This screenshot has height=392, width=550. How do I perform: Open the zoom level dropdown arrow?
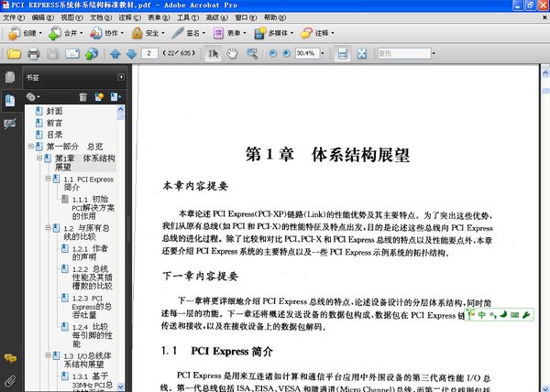click(x=323, y=54)
